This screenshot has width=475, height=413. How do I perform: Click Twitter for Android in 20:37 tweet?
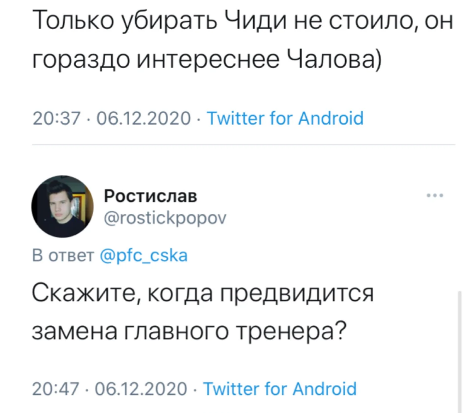click(x=284, y=118)
